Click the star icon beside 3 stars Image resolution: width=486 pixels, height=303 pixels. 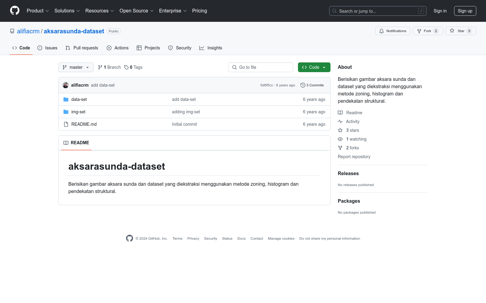(340, 130)
